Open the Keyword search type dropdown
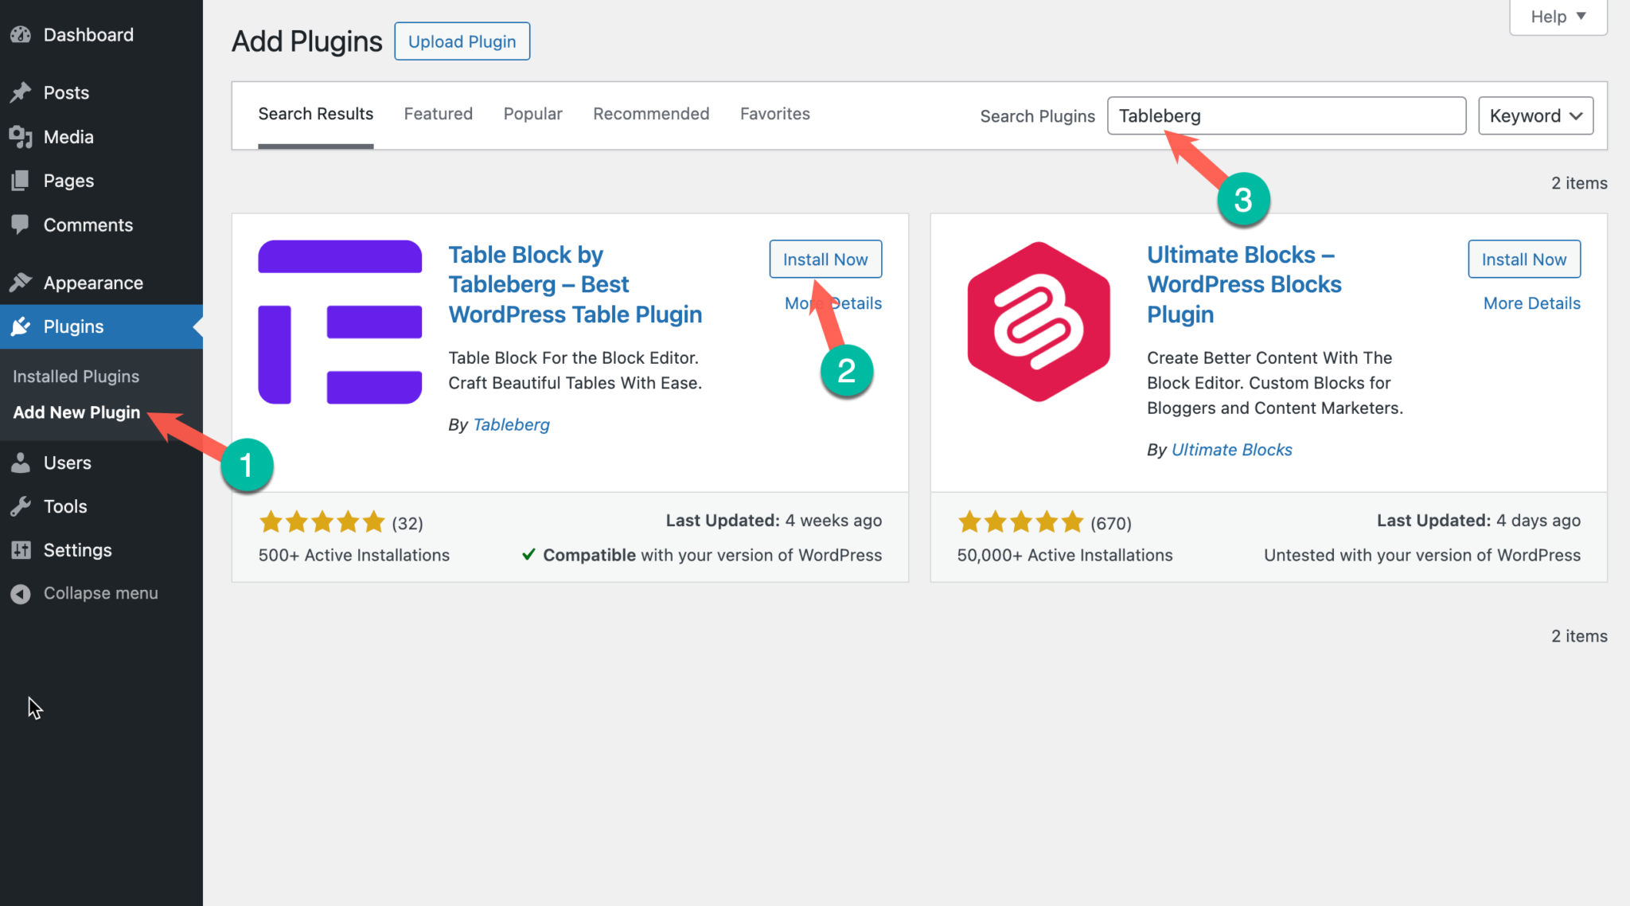The image size is (1630, 906). (x=1535, y=116)
